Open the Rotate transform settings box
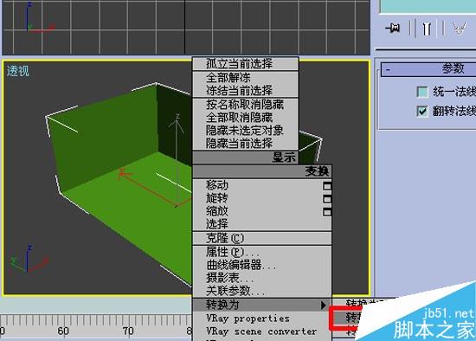 [327, 198]
